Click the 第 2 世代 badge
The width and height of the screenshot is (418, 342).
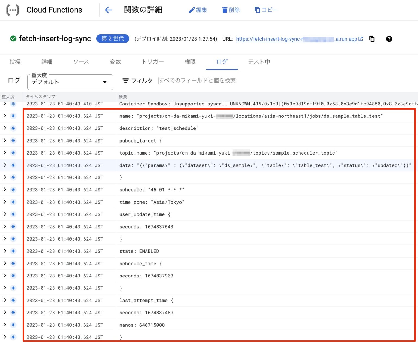(112, 38)
